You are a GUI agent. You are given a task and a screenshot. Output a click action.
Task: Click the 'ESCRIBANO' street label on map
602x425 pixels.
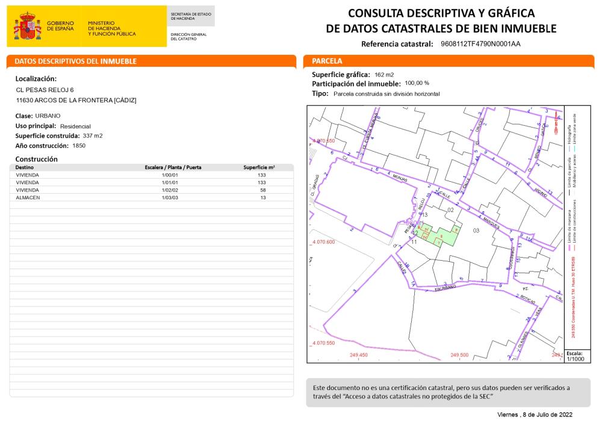[x=445, y=288]
